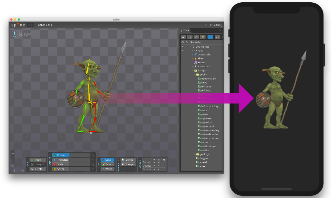Expand the Animations node arrow
The image size is (331, 198).
pos(193,66)
